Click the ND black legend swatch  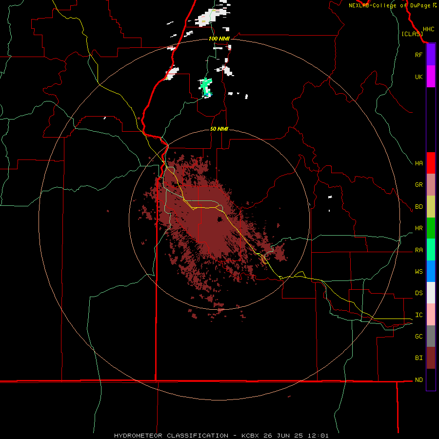[431, 379]
